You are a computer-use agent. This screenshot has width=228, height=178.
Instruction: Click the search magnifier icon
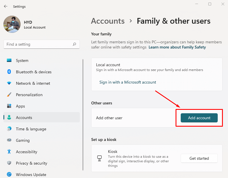click(74, 44)
